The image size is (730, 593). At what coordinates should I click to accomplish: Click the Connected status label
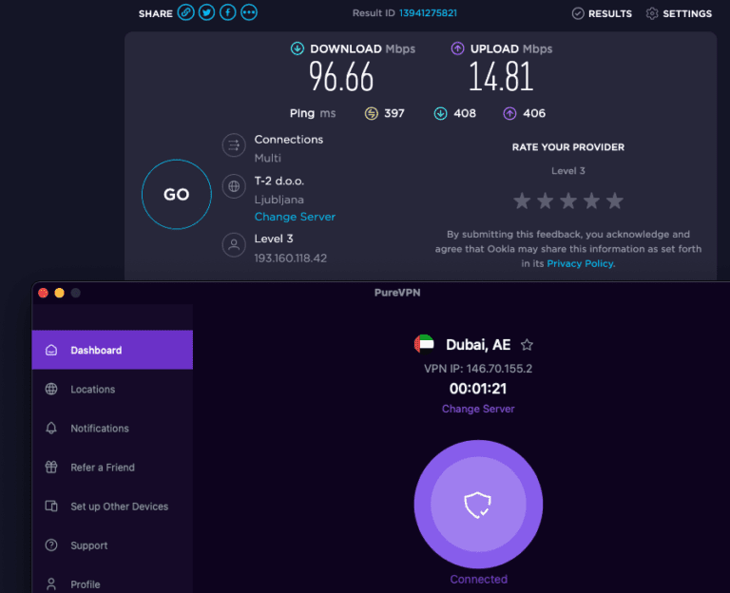tap(479, 580)
